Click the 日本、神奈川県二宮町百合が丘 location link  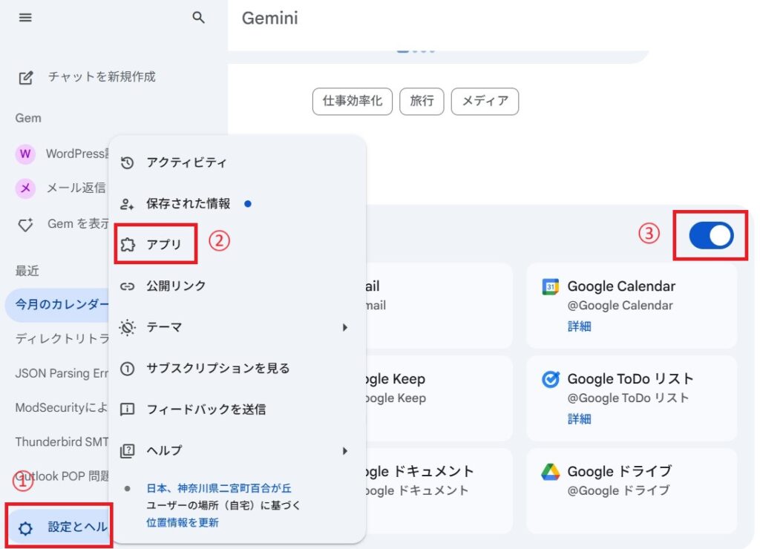point(219,488)
